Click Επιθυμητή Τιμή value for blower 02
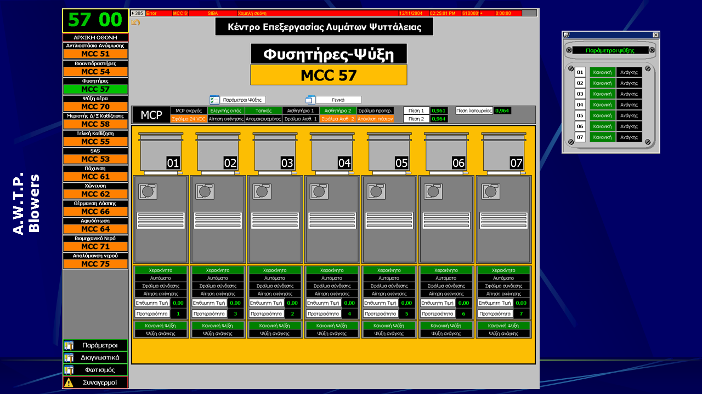702x394 pixels. (235, 303)
